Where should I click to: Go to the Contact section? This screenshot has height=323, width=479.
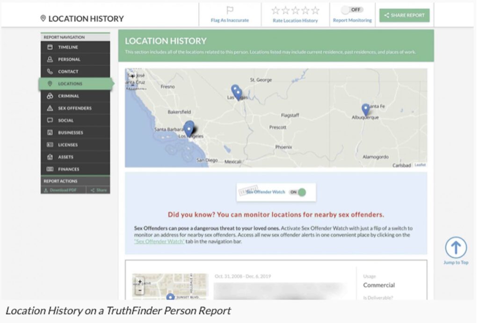(75, 72)
